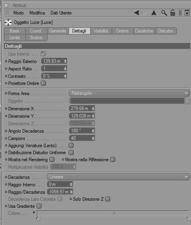This screenshot has width=191, height=225.
Task: Click animation dot beside Dimensione X
Action: 6,109
